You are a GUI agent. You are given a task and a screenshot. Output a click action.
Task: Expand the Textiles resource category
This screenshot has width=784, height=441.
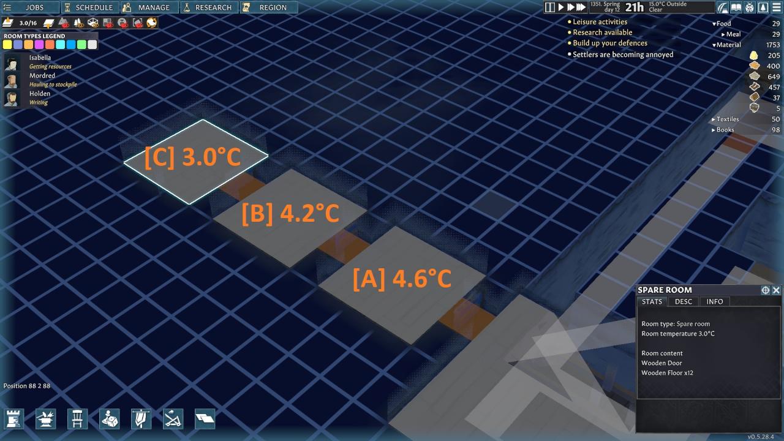714,119
